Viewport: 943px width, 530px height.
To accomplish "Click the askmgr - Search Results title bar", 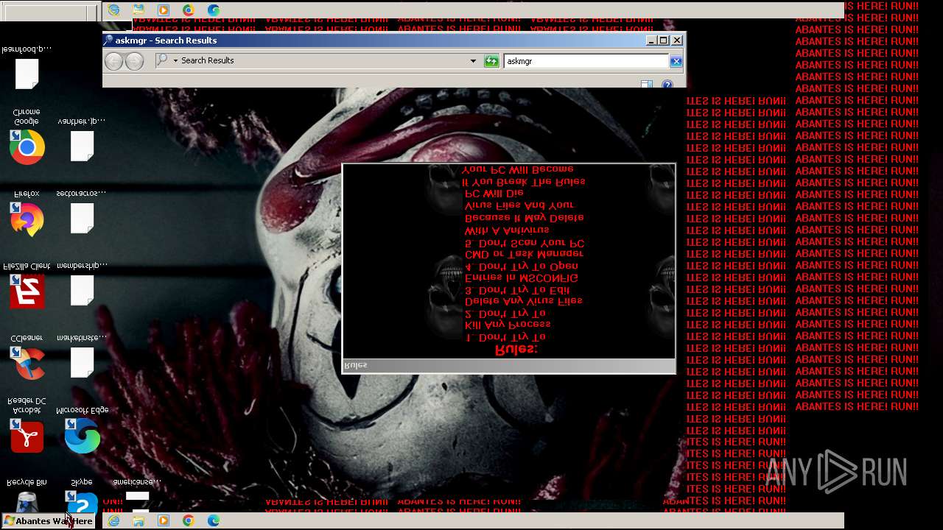I will (x=374, y=40).
